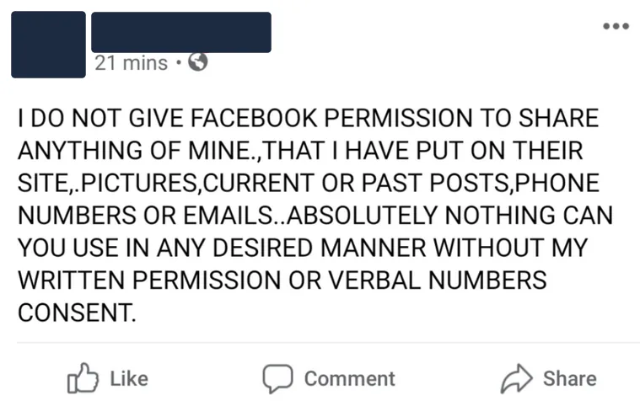The image size is (640, 406).
Task: Open the post via '21 mins' timestamp
Action: (131, 62)
